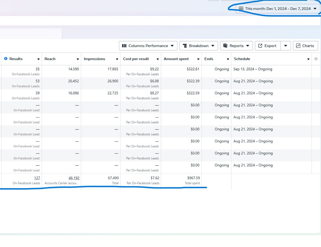Open the Reports menu
Screen dimensions: 321x247
pyautogui.click(x=236, y=46)
